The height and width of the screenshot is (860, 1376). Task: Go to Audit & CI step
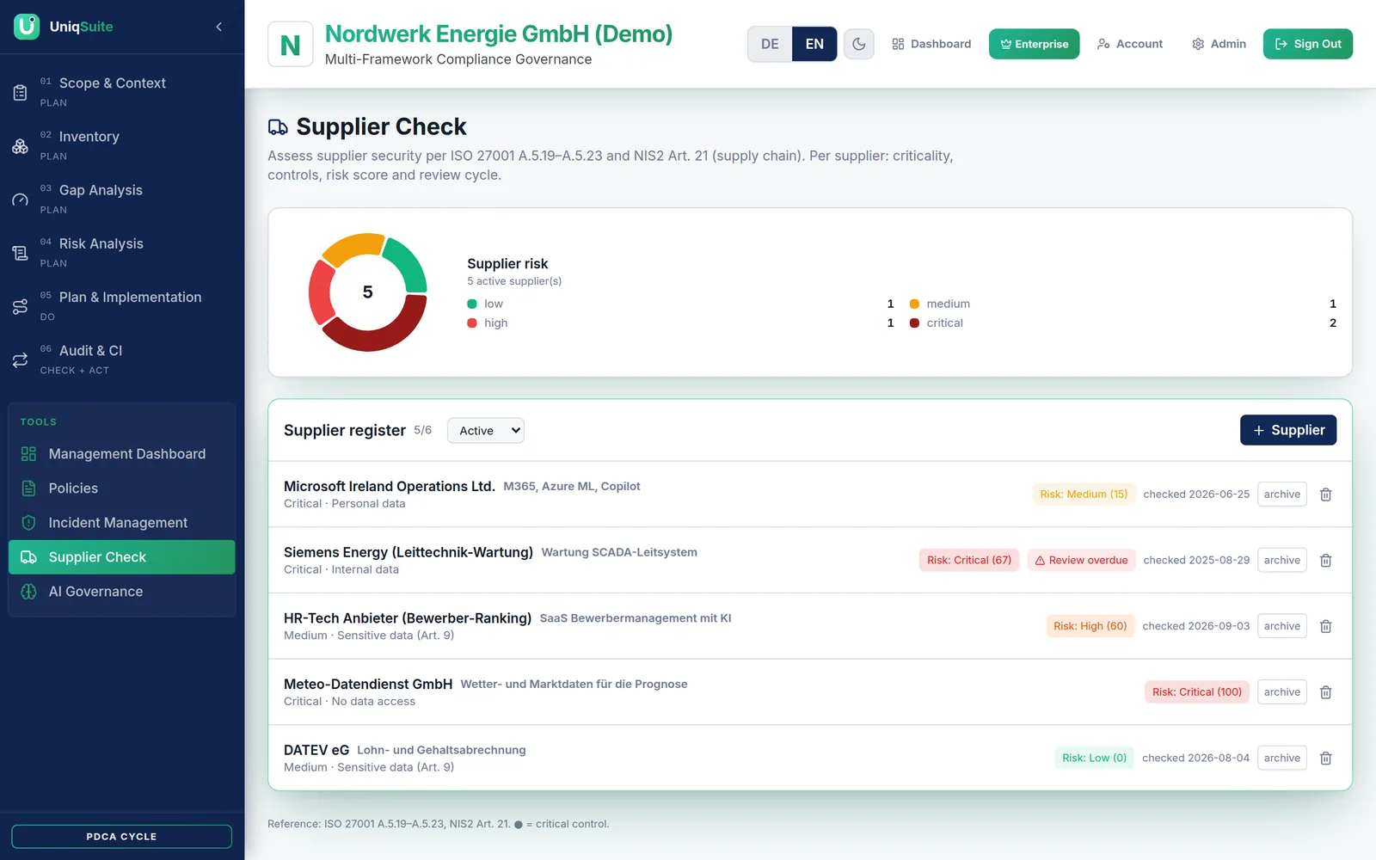pos(122,359)
